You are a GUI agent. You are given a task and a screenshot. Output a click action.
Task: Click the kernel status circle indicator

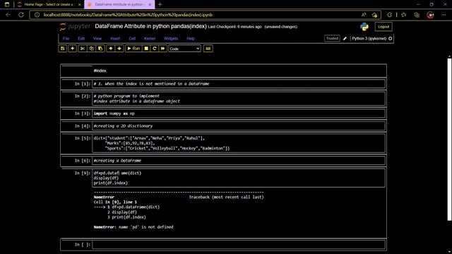point(391,39)
